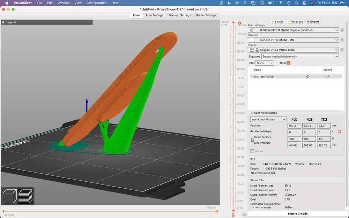Open the Supports dropdown
Screen dimensions: 349x218
[300, 57]
